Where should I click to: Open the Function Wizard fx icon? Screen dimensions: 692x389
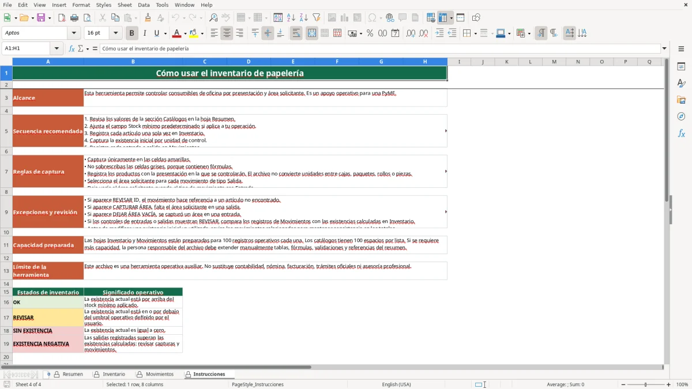[72, 48]
